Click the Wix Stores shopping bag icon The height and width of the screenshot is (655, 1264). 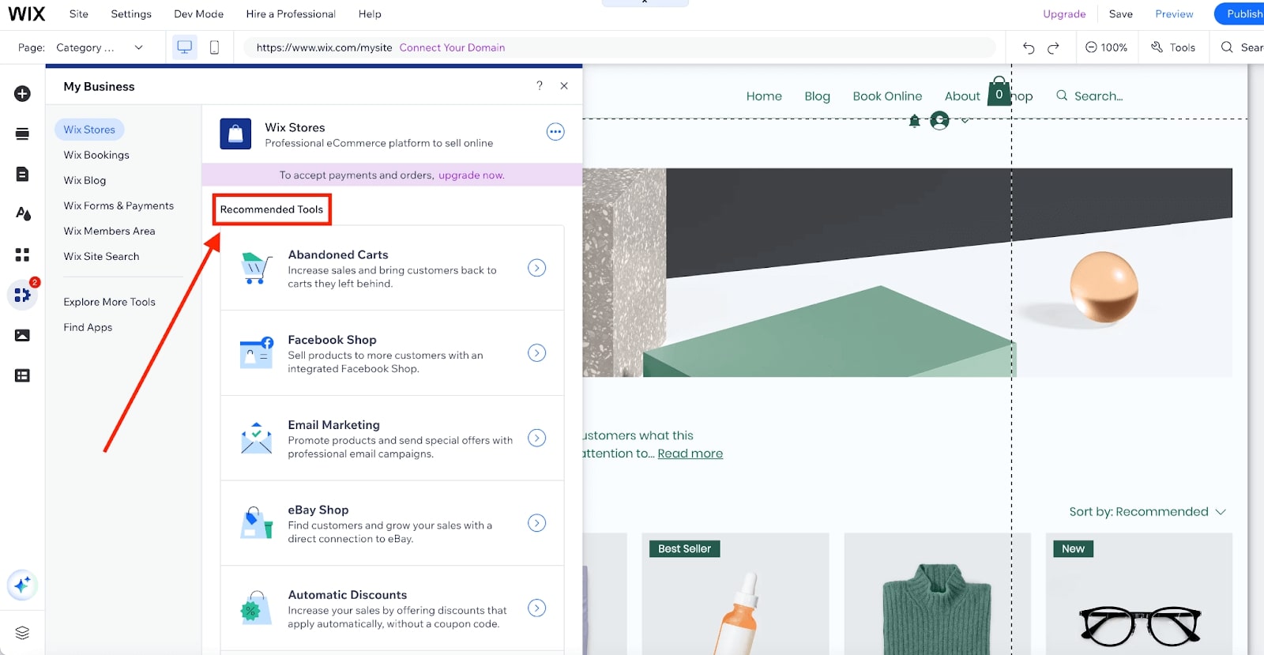[x=235, y=134]
